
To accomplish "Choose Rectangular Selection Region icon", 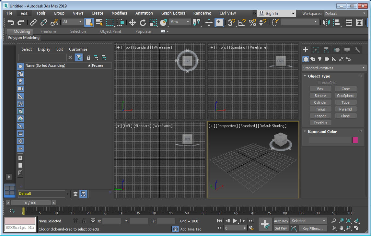I will click(110, 22).
